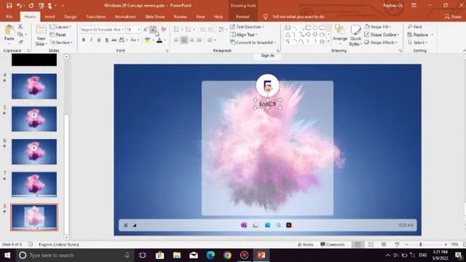
Task: Adjust the zoom slider handle
Action: click(x=421, y=245)
